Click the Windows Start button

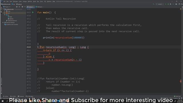pos(3,101)
